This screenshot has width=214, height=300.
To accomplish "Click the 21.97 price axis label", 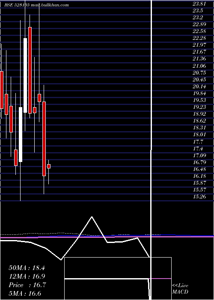I will 199,45.
